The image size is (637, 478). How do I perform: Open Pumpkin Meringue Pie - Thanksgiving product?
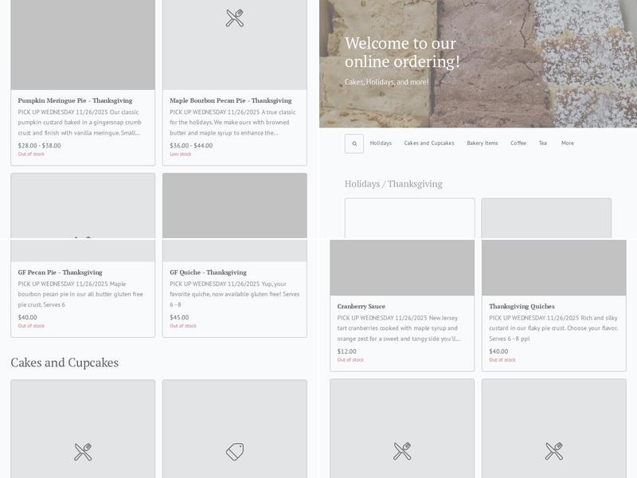(x=75, y=100)
